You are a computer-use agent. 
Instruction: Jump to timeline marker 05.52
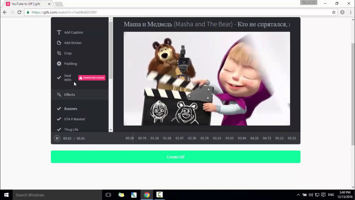pos(292,138)
